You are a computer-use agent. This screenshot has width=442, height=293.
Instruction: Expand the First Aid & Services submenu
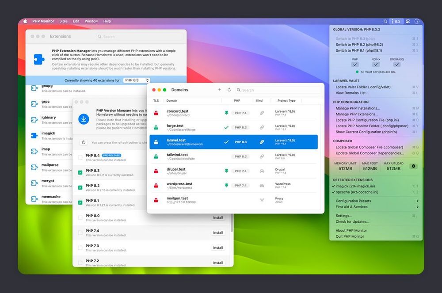pyautogui.click(x=376, y=207)
